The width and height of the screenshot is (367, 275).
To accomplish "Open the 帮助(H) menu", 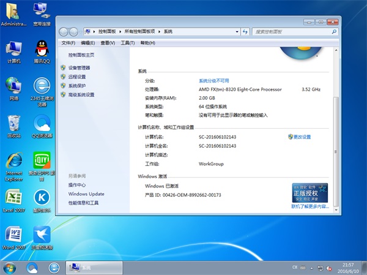I will [147, 43].
